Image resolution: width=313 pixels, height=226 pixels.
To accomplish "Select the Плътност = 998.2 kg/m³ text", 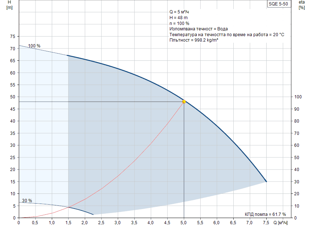I will tap(194, 40).
